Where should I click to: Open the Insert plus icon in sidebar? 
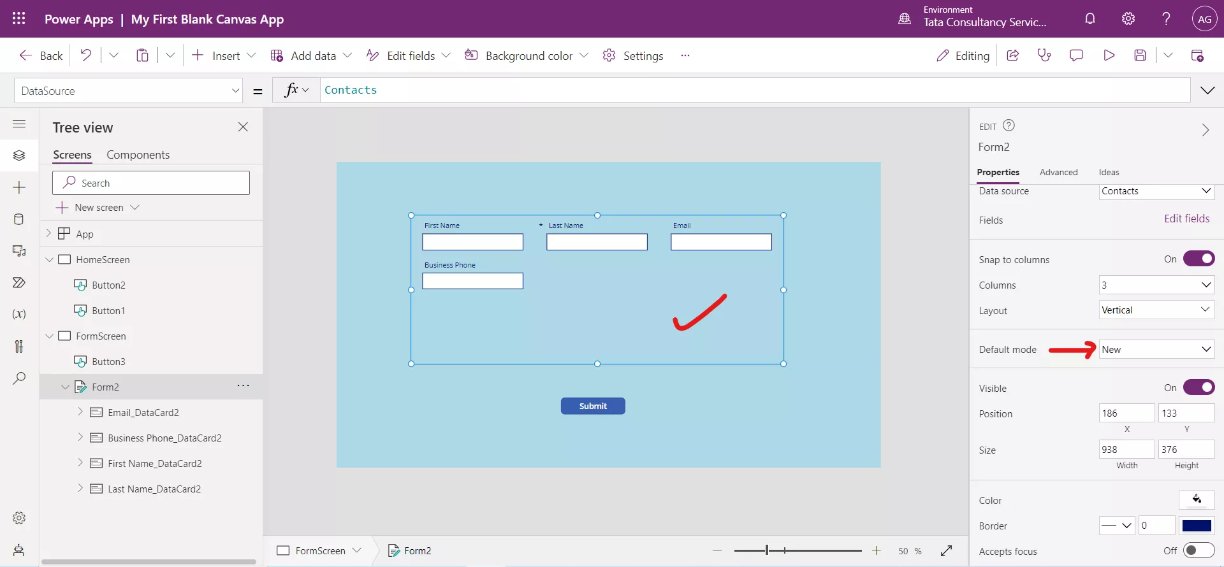click(x=19, y=187)
